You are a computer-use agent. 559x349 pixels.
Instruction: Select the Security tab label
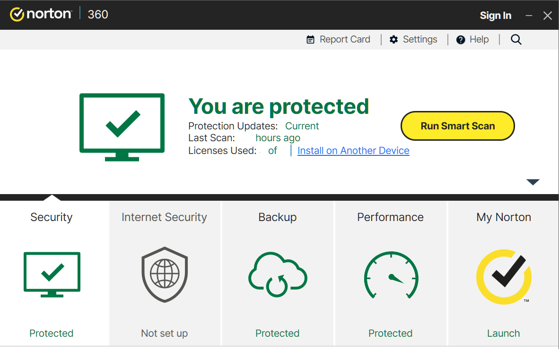(x=52, y=217)
